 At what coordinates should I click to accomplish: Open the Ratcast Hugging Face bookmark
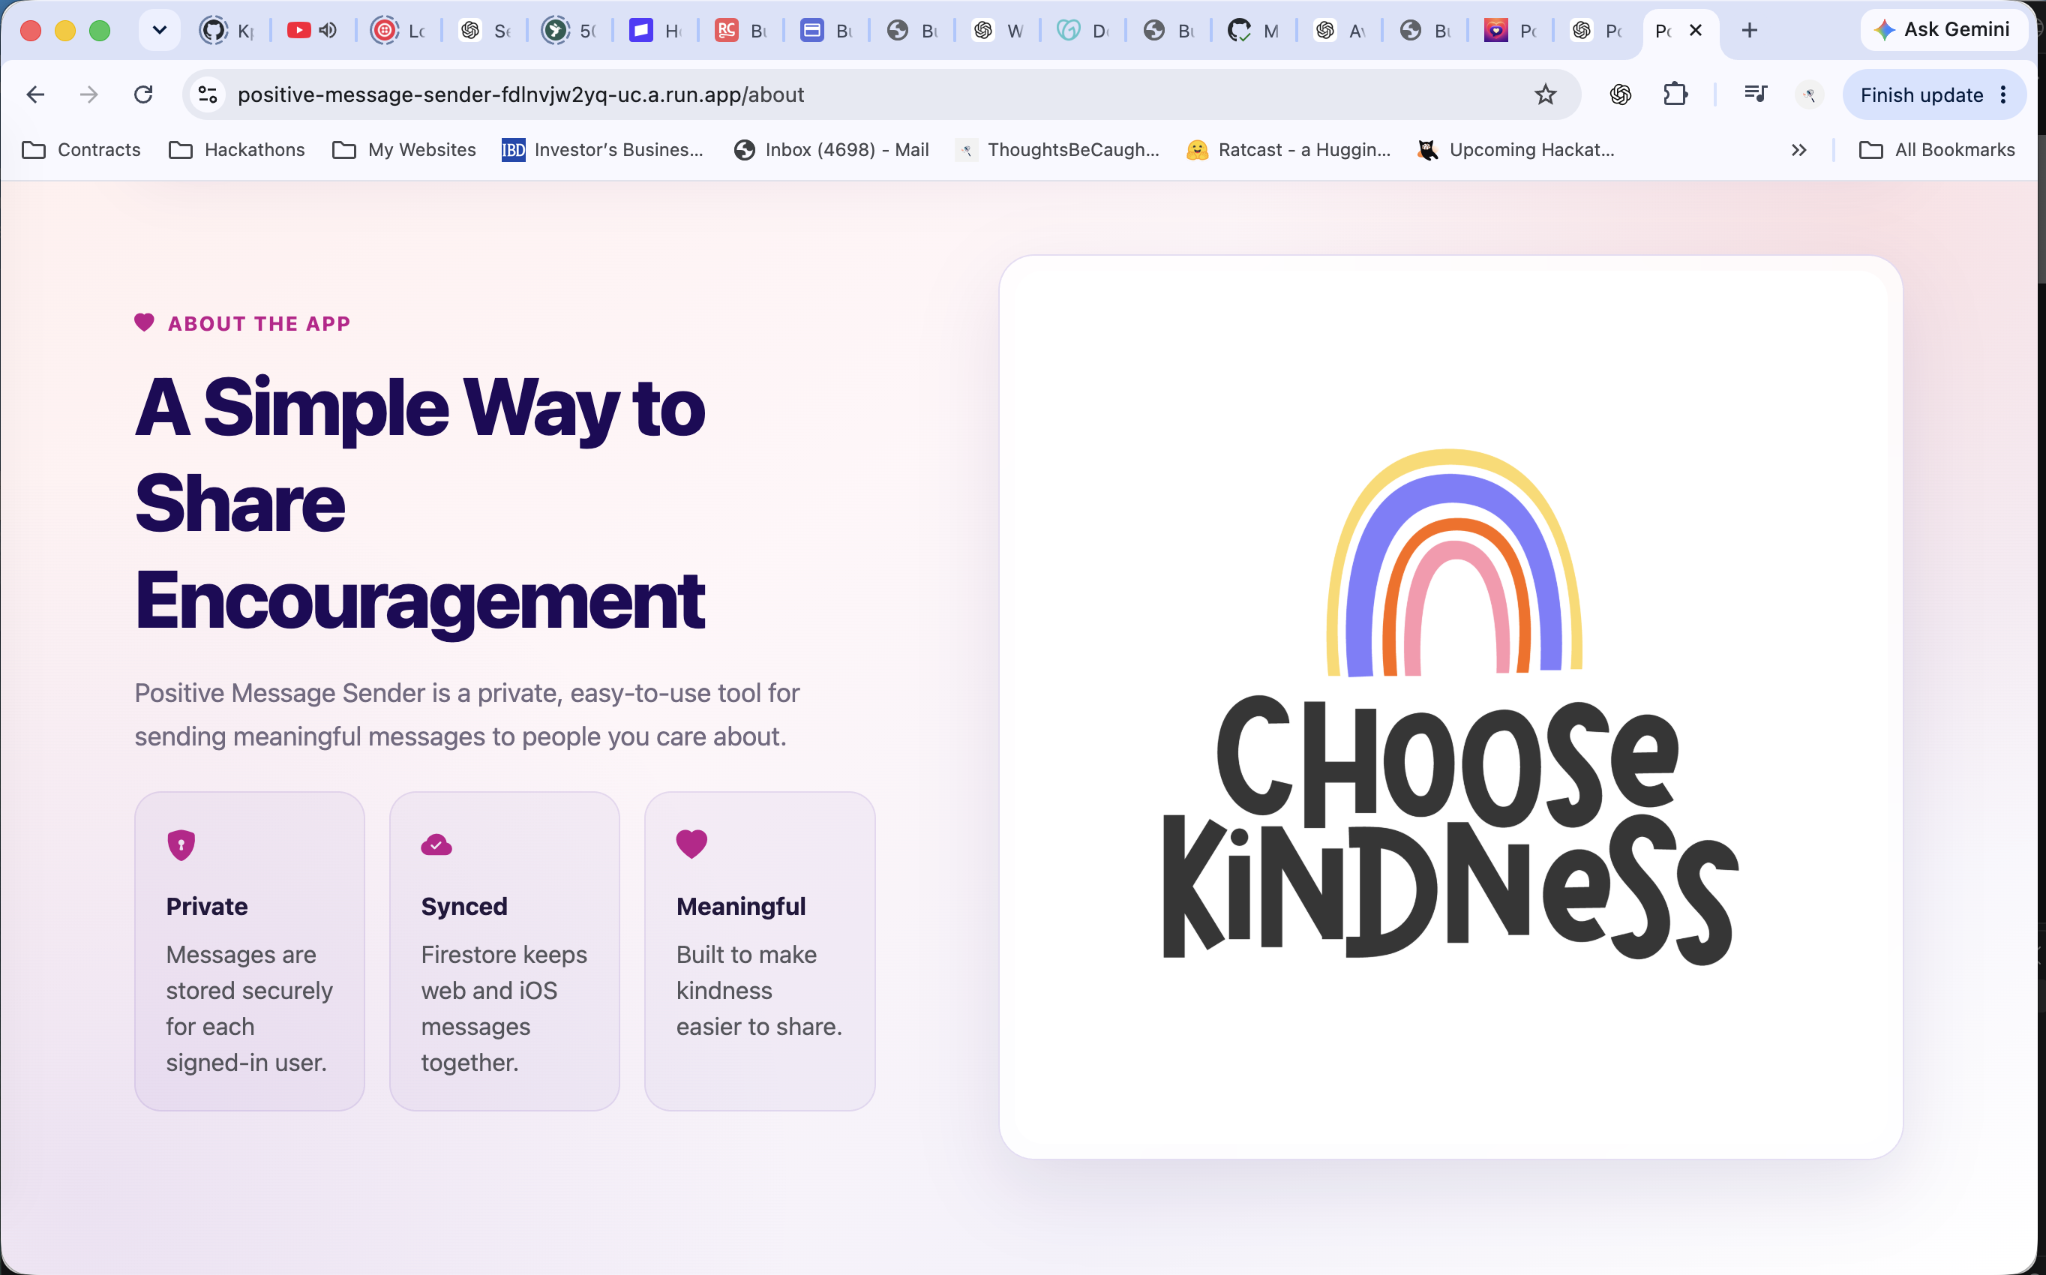click(1288, 150)
